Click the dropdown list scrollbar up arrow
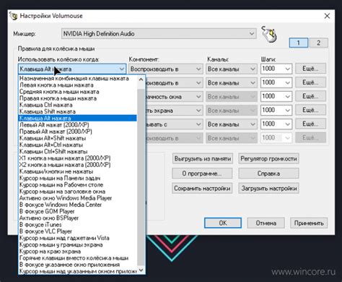342x282 pixels. click(141, 79)
